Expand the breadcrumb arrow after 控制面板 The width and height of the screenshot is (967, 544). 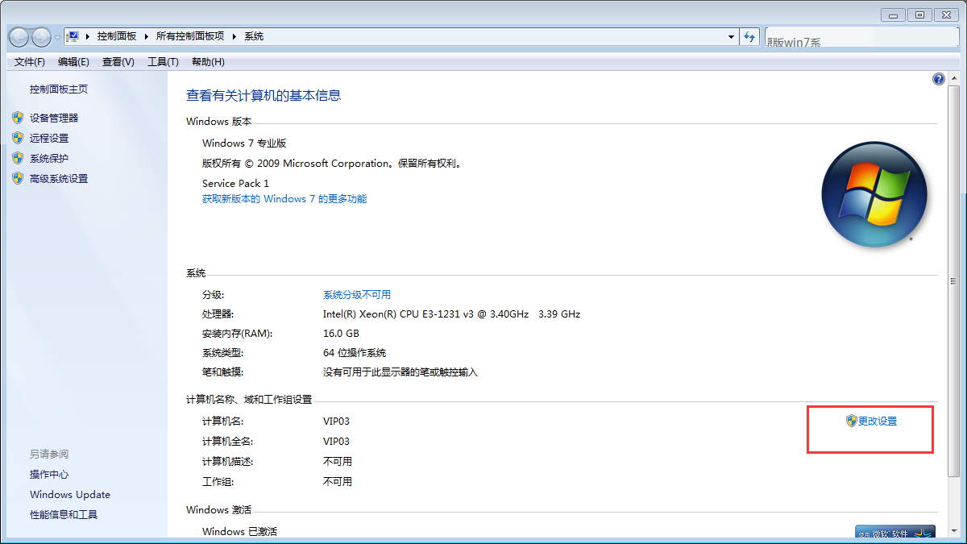pos(145,36)
